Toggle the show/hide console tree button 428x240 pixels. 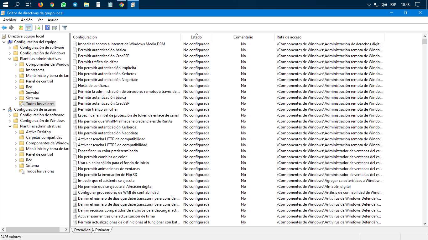tap(29, 27)
